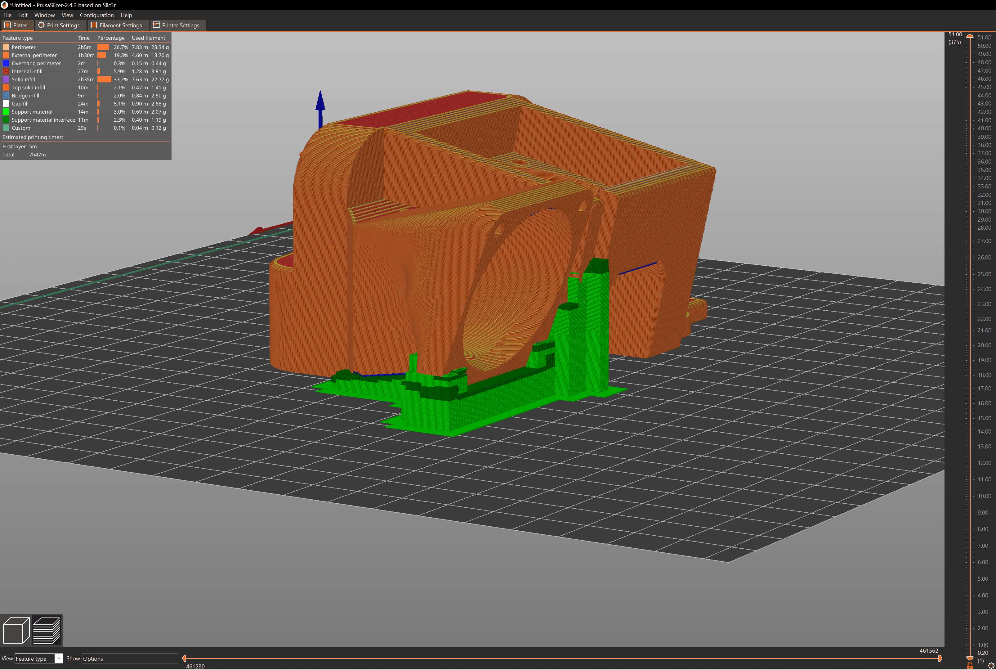The height and width of the screenshot is (670, 996).
Task: Click the "Time" column header in legend
Action: [84, 38]
